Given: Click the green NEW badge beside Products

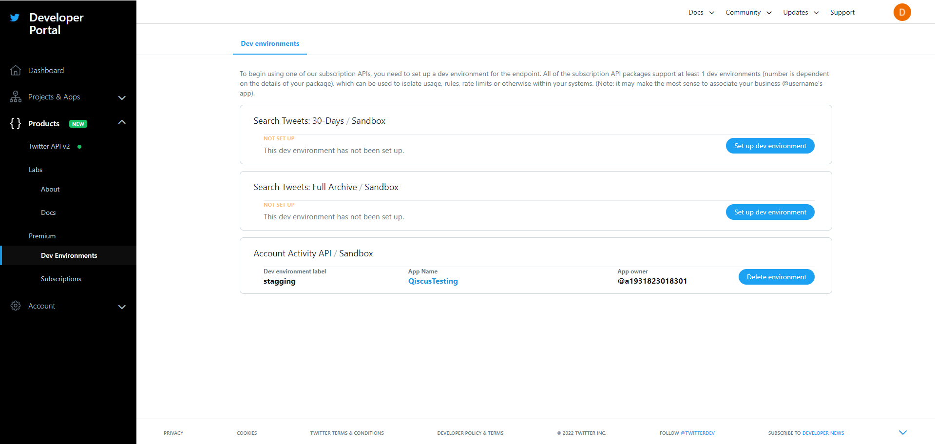Looking at the screenshot, I should 78,124.
